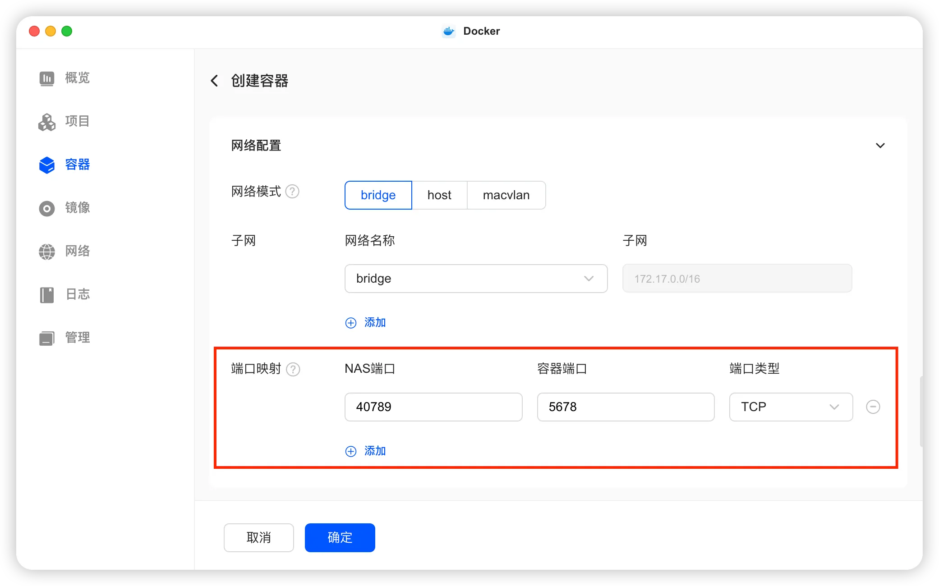Open the TCP port type dropdown
The image size is (939, 586).
791,407
